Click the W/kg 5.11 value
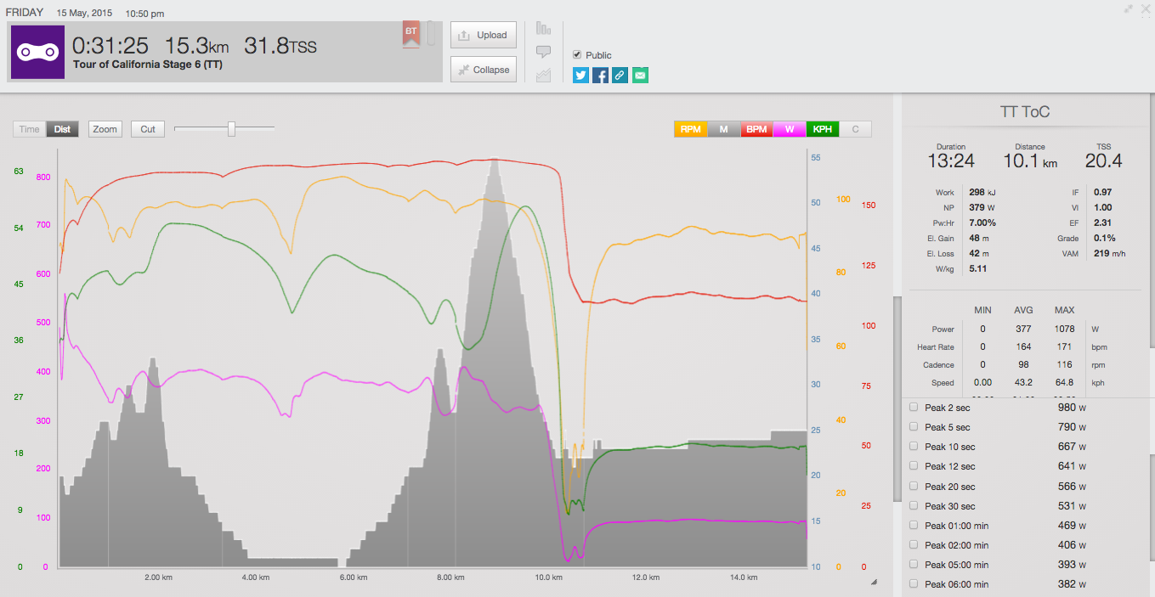Image resolution: width=1155 pixels, height=597 pixels. pos(977,268)
